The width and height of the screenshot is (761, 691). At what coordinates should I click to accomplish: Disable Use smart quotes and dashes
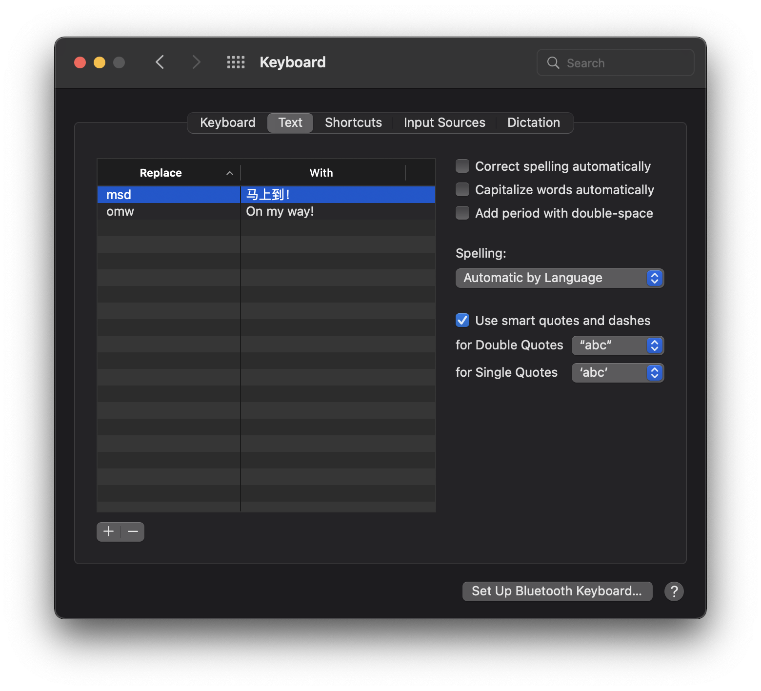tap(462, 321)
